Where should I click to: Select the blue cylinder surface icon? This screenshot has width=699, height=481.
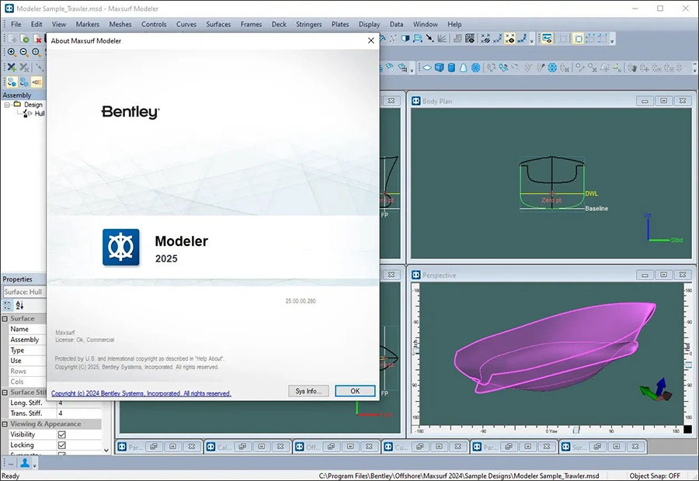point(452,68)
